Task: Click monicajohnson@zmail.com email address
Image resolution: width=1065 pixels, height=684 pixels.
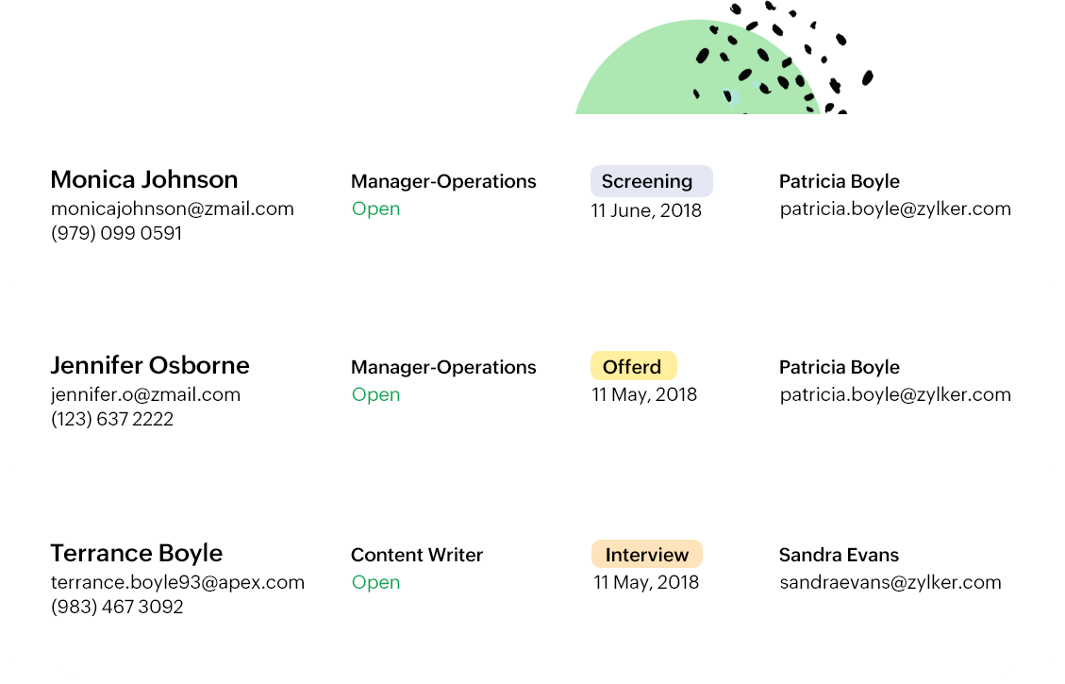Action: (x=173, y=209)
